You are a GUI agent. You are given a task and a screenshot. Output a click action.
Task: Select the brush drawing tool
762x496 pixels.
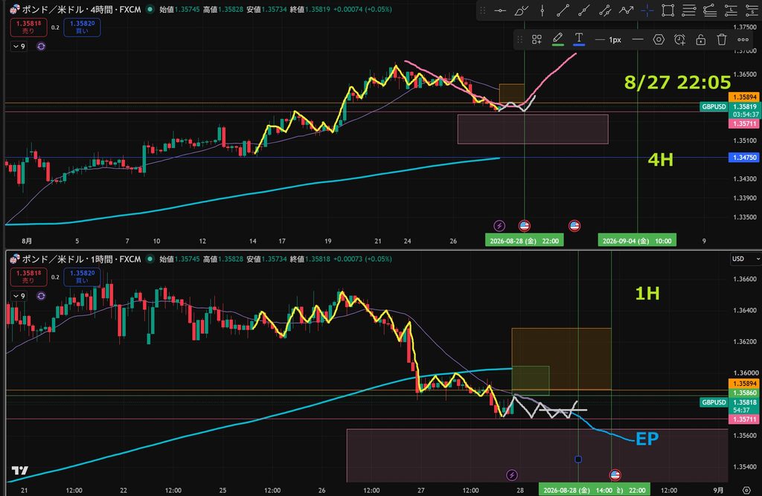[521, 10]
